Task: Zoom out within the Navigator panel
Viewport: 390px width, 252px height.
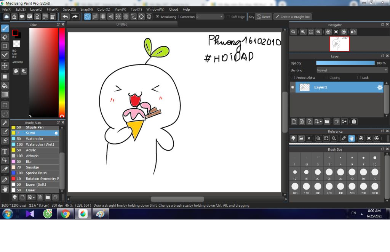Action: 318,32
